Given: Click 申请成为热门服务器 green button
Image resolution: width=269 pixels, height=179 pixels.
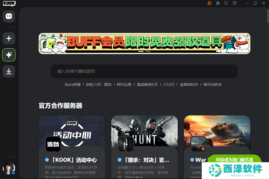Looking at the screenshot, I should tap(234, 160).
